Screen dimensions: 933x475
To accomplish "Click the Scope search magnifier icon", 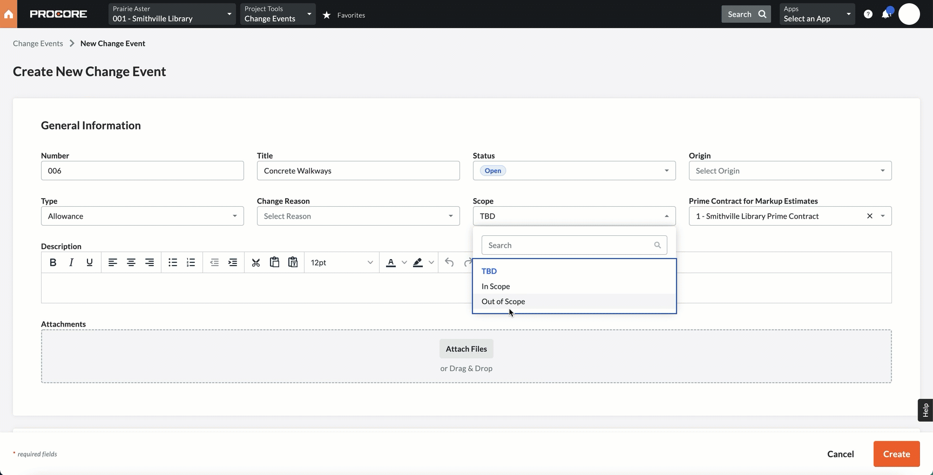I will tap(657, 245).
